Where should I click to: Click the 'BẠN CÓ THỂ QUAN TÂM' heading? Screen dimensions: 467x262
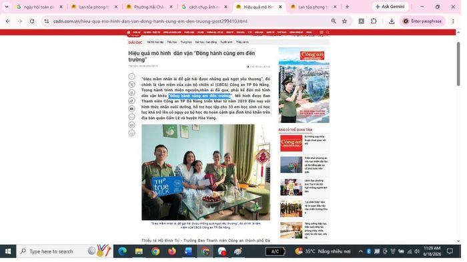coord(295,130)
